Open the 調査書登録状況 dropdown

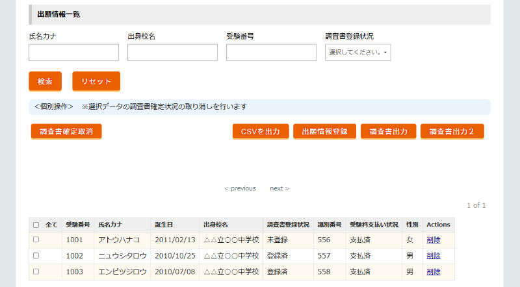357,52
